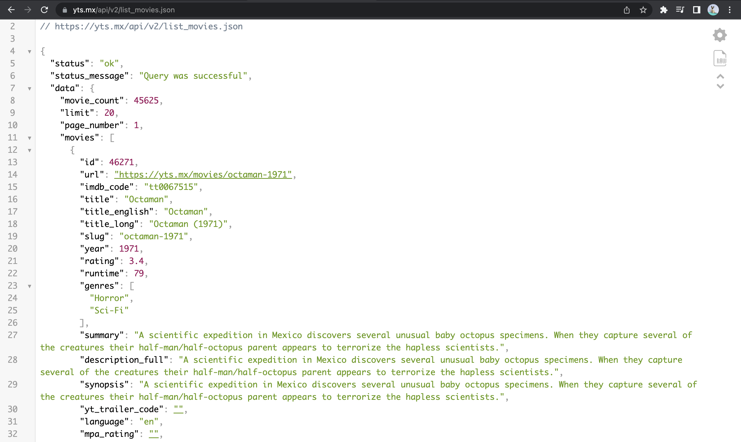
Task: Open the octaman-1971 movie URL link
Action: [x=203, y=174]
